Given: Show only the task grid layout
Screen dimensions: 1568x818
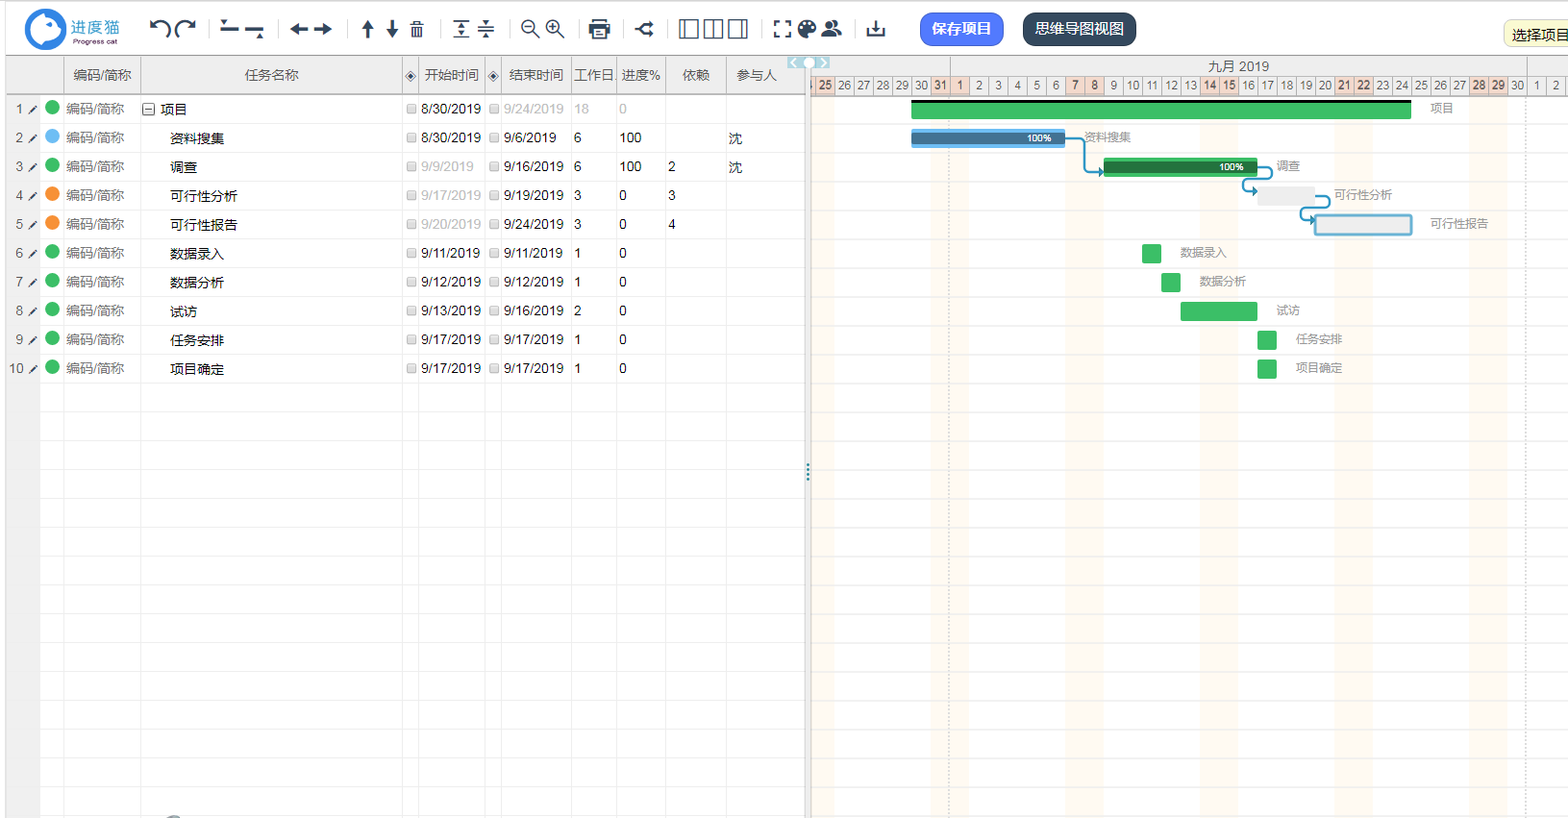Looking at the screenshot, I should click(x=688, y=29).
